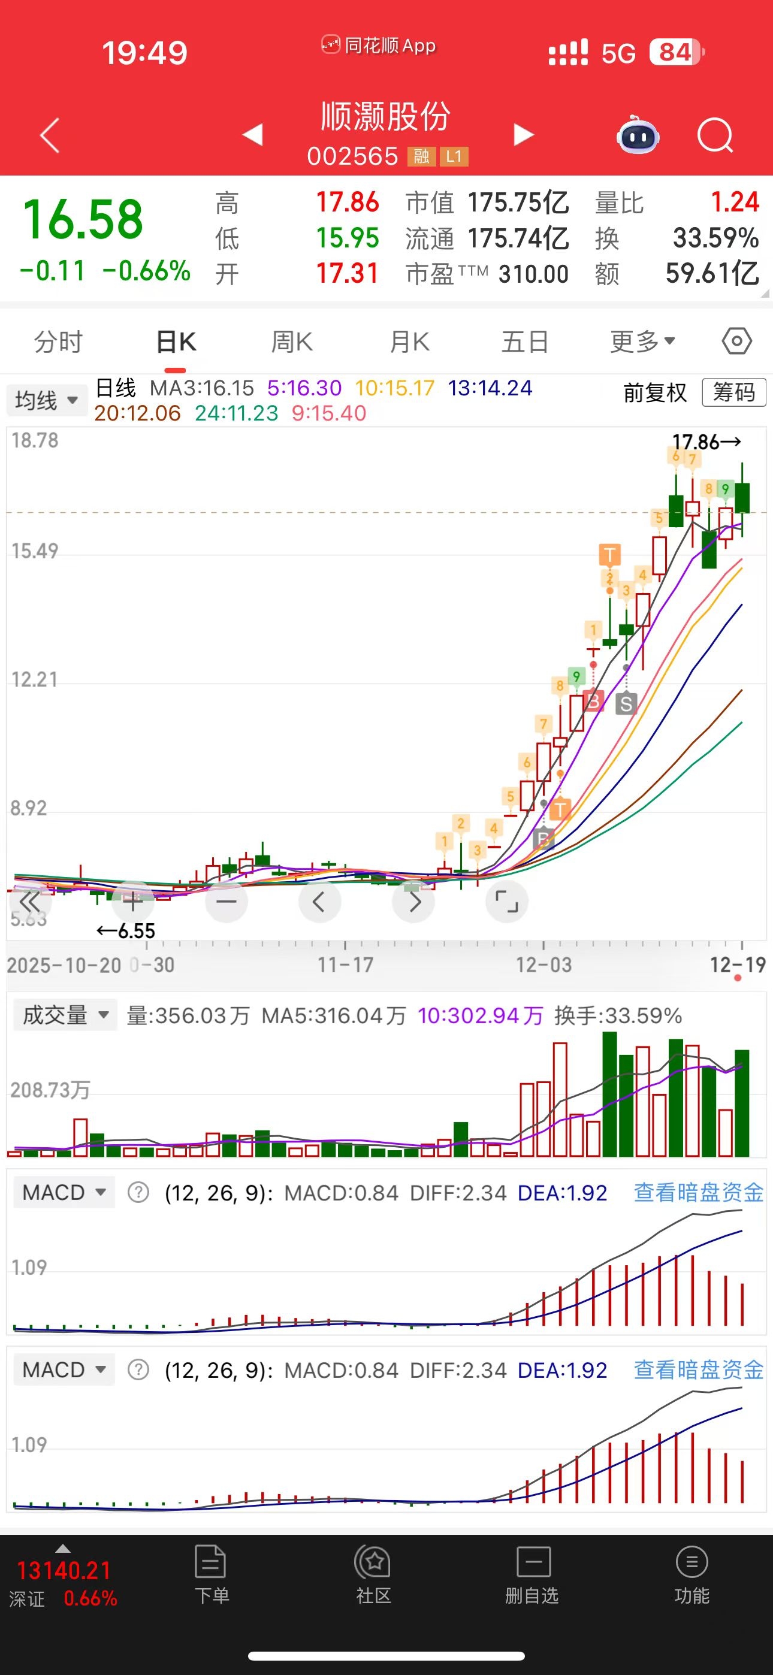Switch to next stock with right triangle
773x1675 pixels.
(x=523, y=135)
